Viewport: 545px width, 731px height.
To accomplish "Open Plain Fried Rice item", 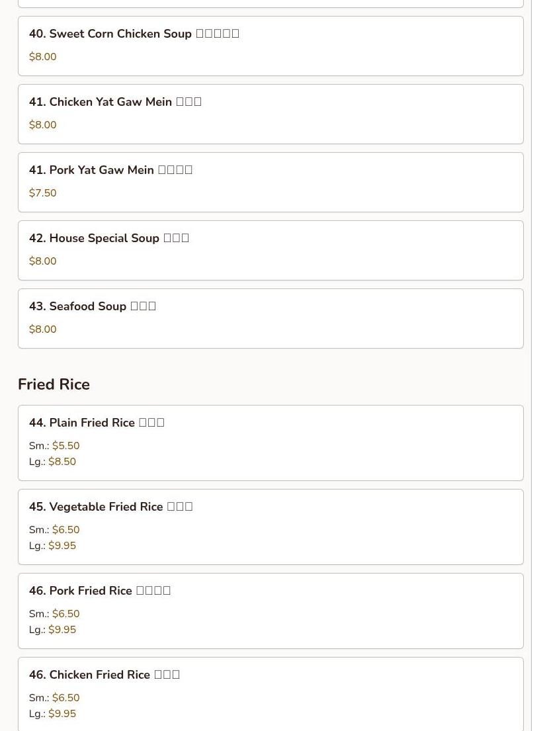I will click(270, 443).
